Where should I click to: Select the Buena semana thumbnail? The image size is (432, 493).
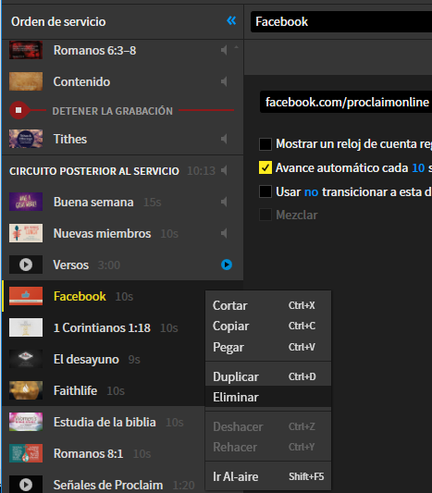tap(26, 202)
